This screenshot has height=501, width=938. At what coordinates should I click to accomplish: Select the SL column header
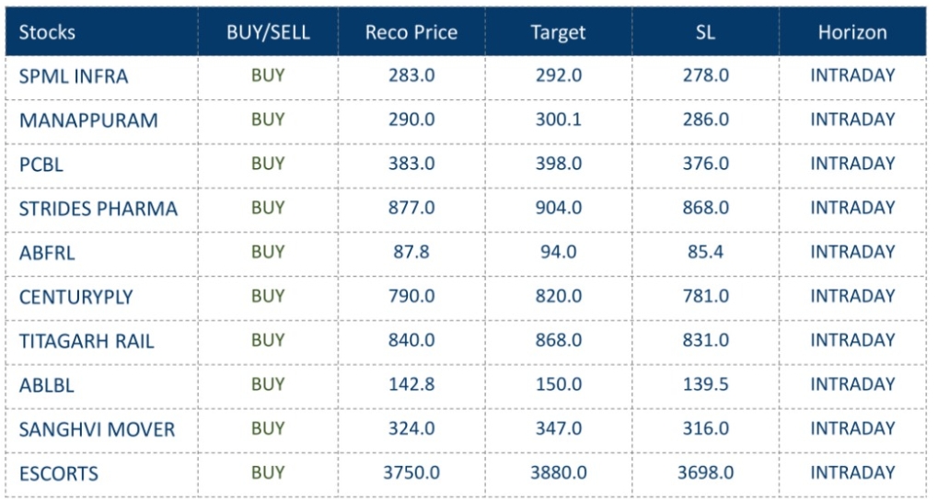pyautogui.click(x=706, y=32)
